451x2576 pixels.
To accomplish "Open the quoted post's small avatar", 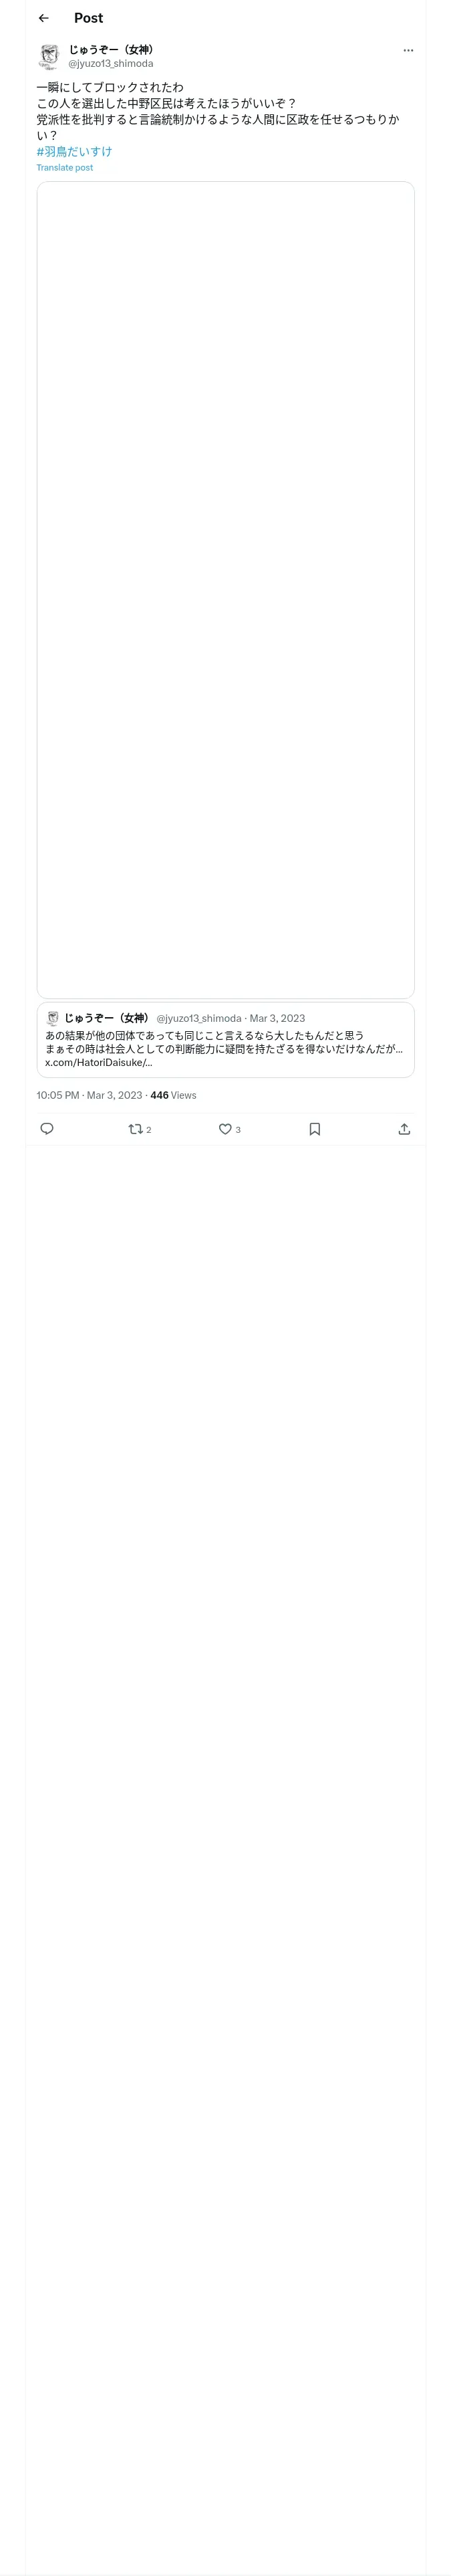I will [x=52, y=1018].
